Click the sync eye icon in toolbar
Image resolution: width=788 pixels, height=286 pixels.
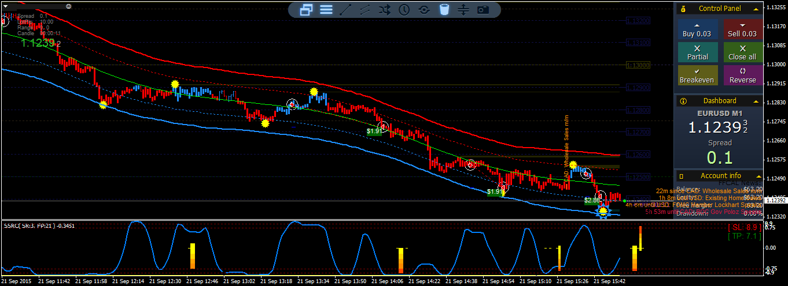click(424, 9)
